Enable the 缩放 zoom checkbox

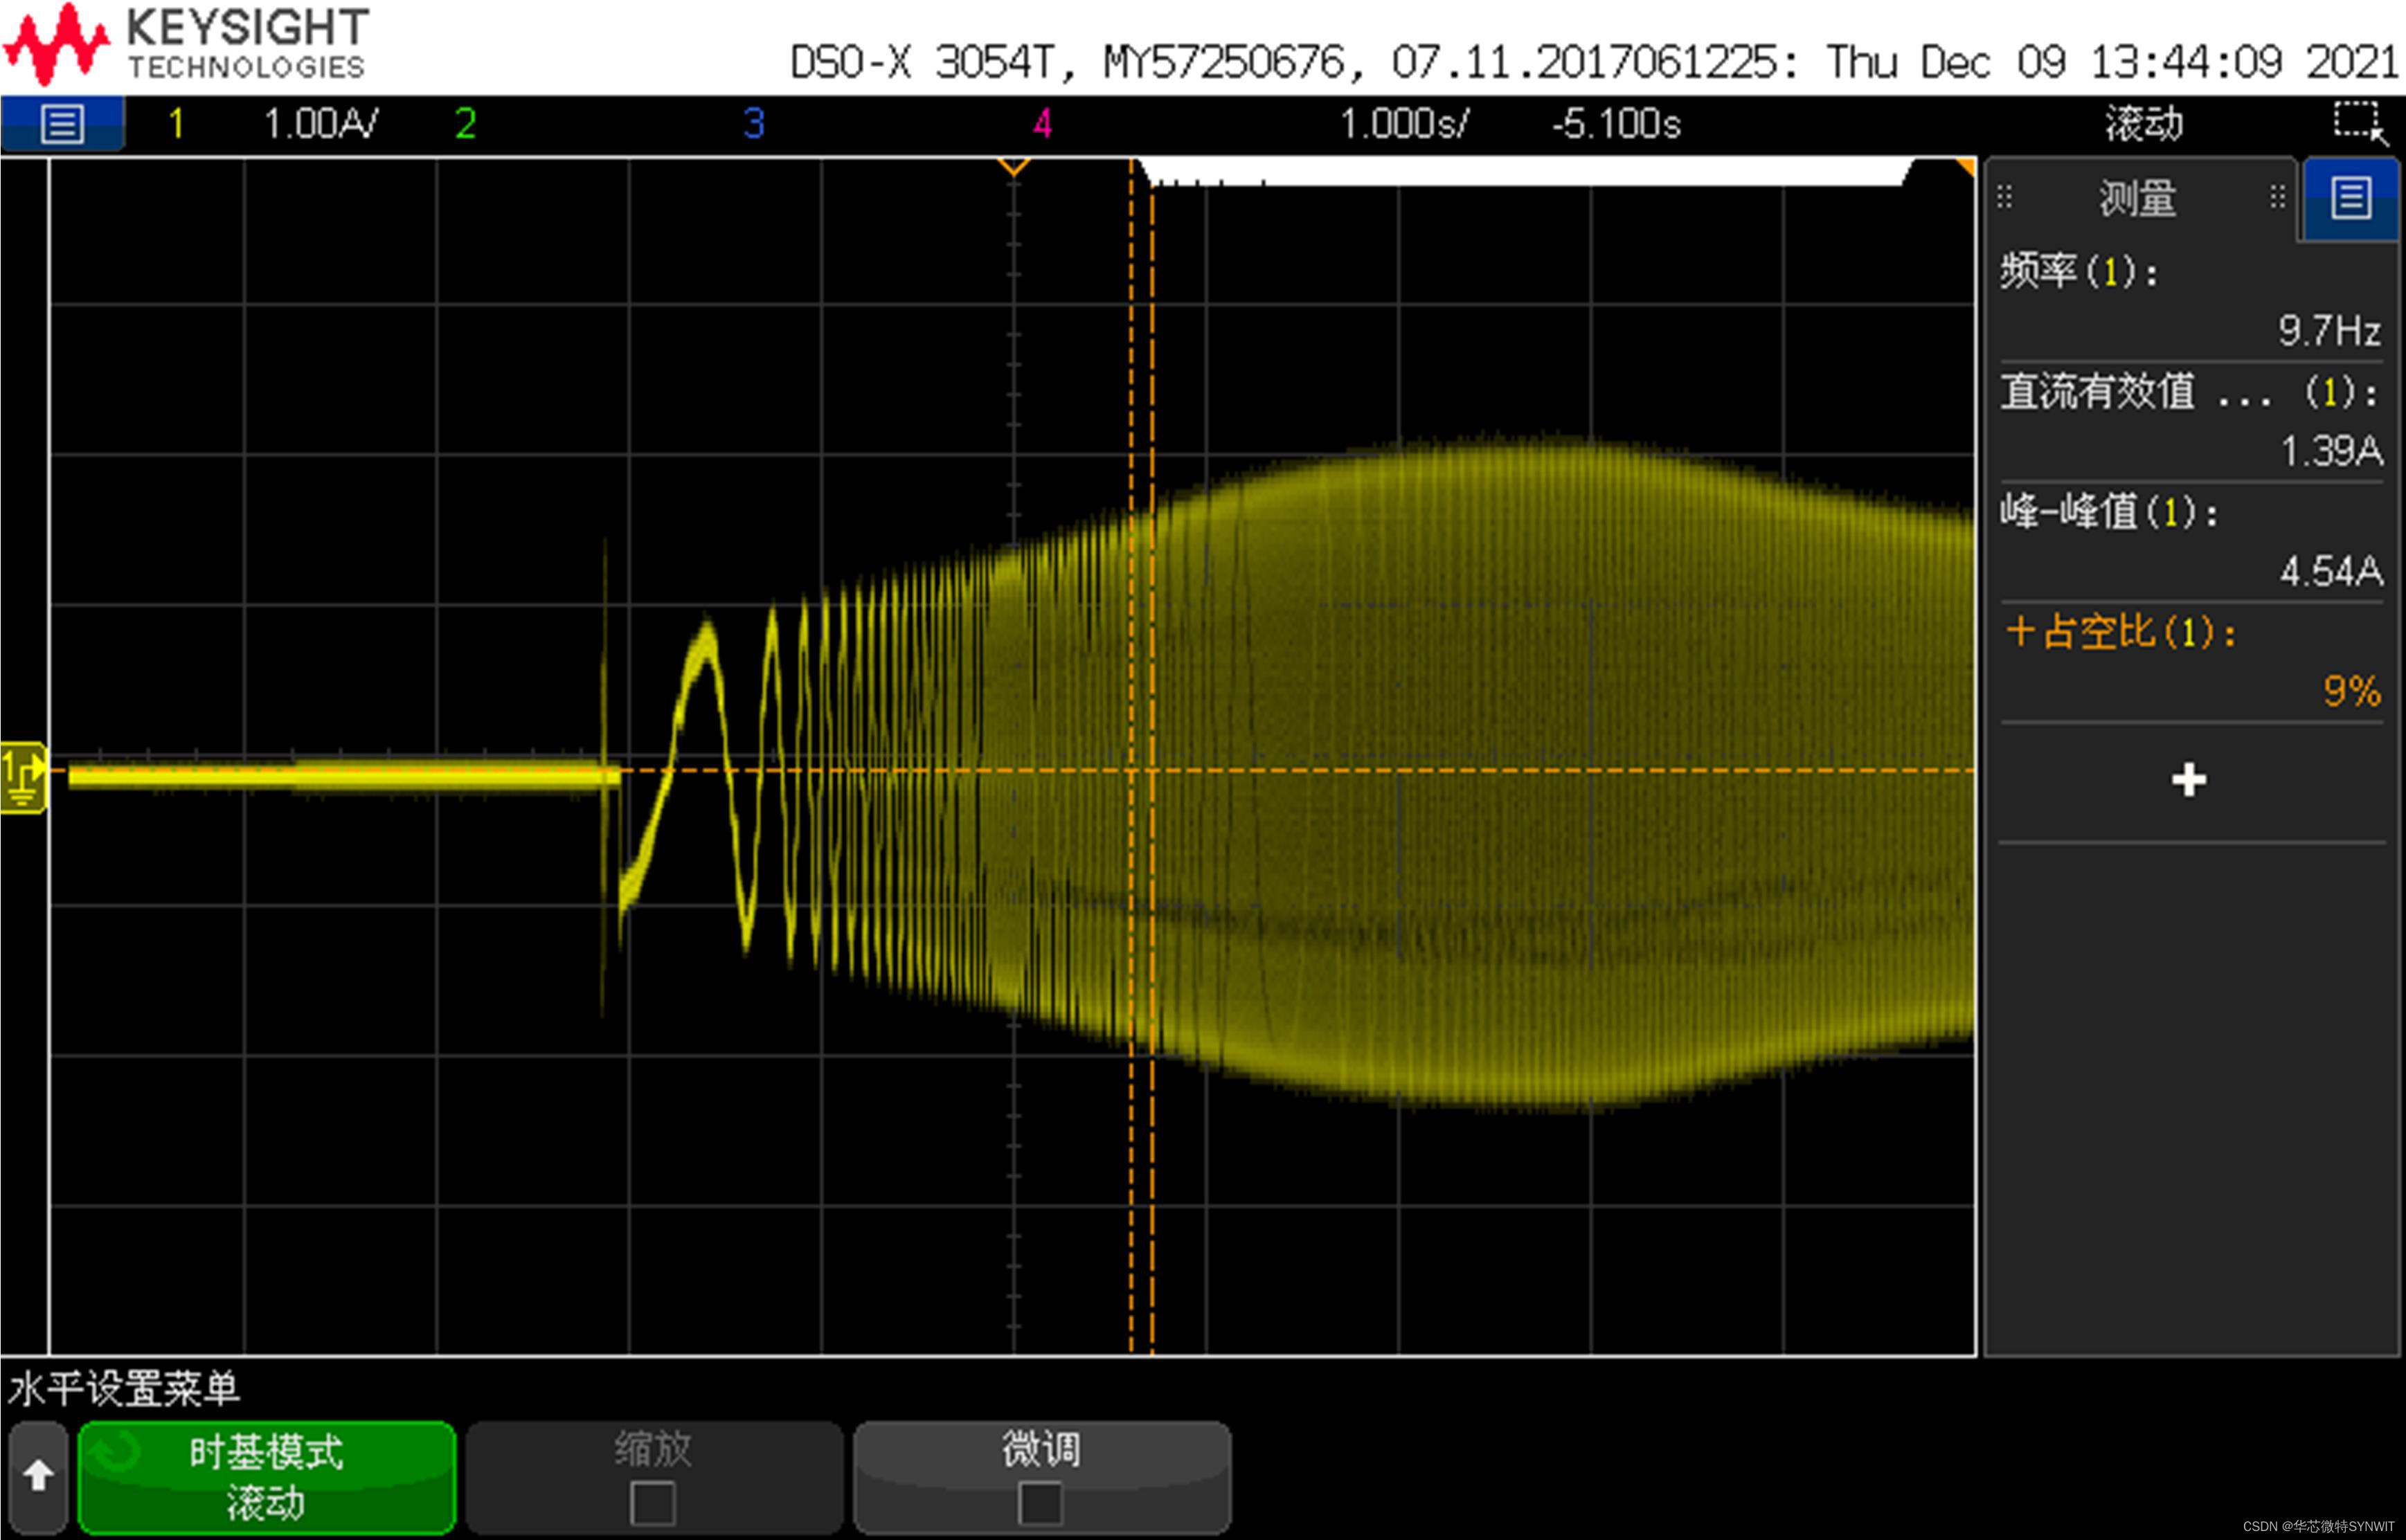pyautogui.click(x=652, y=1503)
